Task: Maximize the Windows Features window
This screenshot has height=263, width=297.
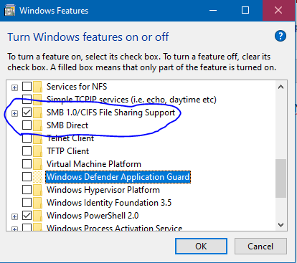Action: pyautogui.click(x=245, y=11)
